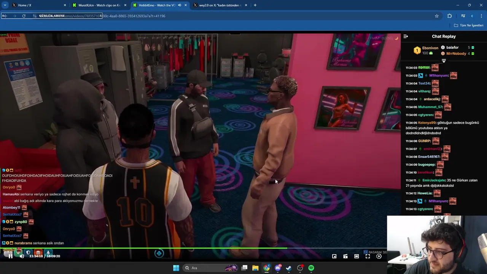Click the GUNRP username in chat
The height and width of the screenshot is (274, 487).
pyautogui.click(x=424, y=141)
